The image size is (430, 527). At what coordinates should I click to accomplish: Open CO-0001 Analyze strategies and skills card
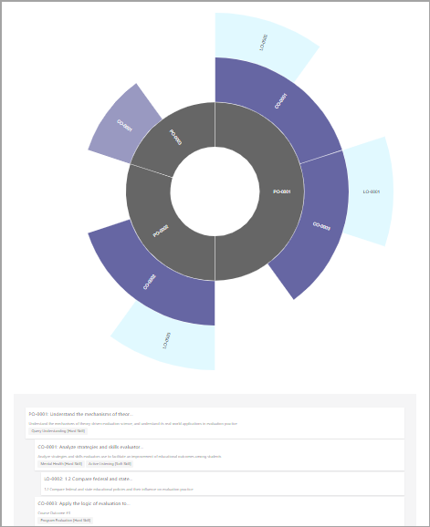(x=219, y=455)
